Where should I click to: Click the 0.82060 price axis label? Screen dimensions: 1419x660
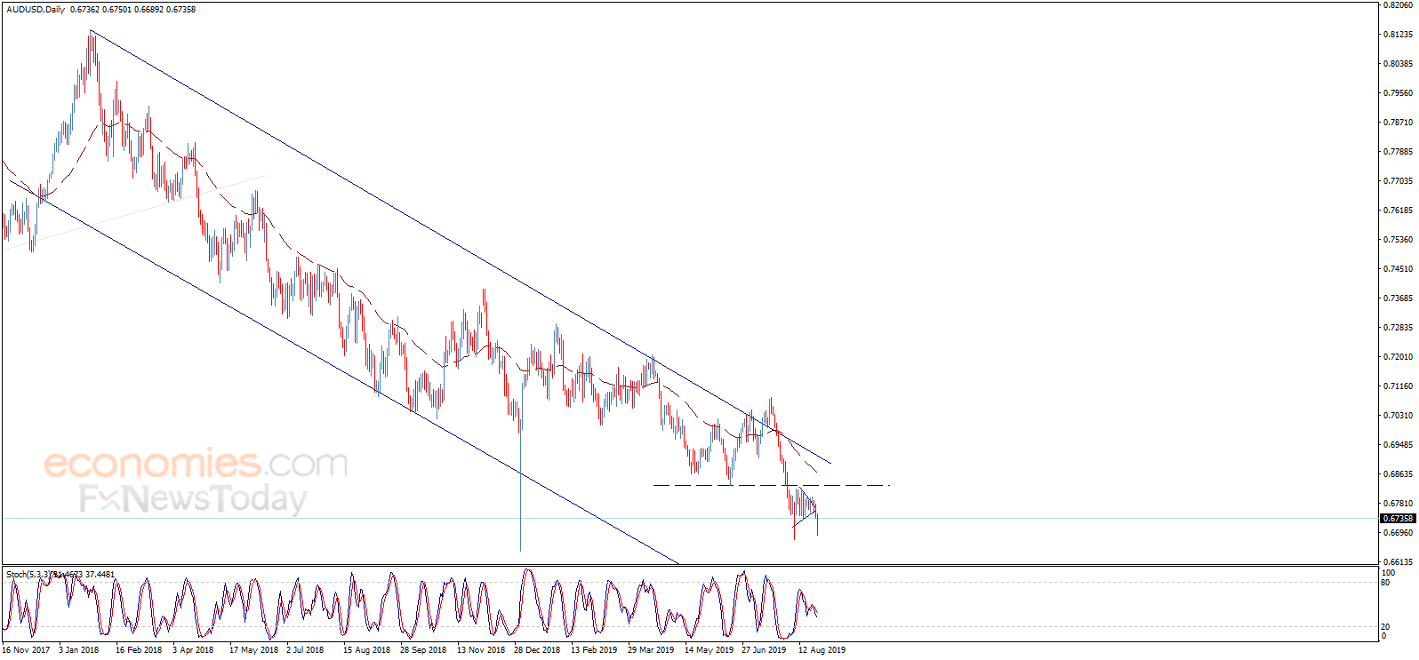click(x=1398, y=5)
